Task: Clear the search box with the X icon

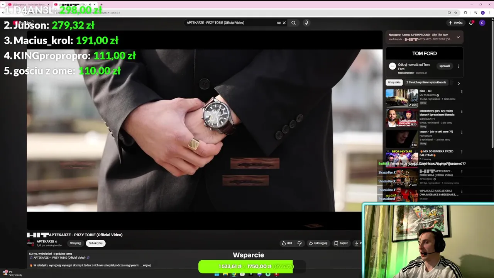Action: click(284, 23)
